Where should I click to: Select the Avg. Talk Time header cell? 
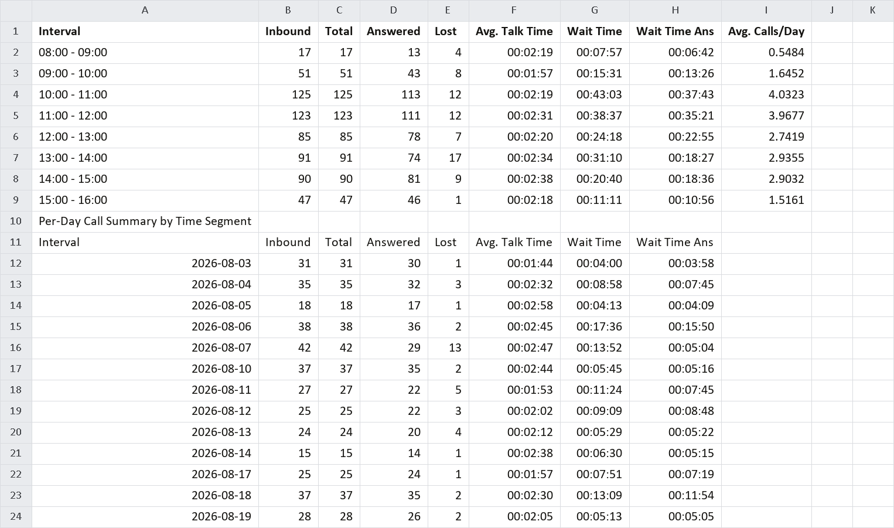[514, 32]
